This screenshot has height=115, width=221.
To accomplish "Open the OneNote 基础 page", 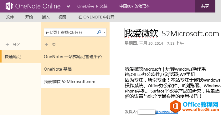I will 75,69.
